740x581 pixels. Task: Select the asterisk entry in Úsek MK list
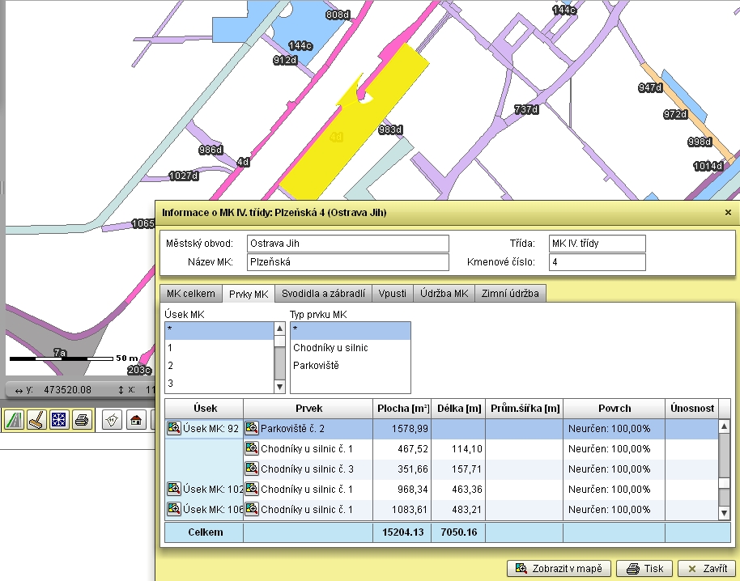[x=219, y=331]
